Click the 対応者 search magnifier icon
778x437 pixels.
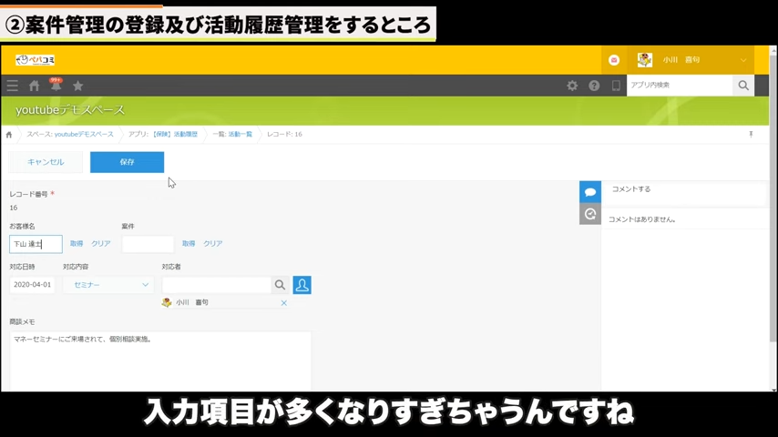(x=281, y=285)
